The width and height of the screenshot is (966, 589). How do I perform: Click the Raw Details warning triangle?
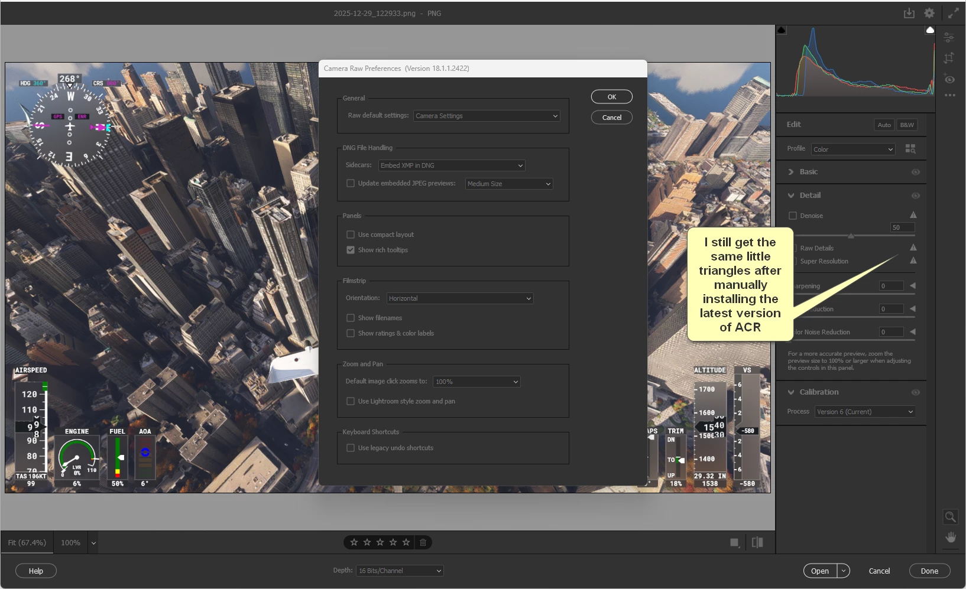pyautogui.click(x=913, y=248)
